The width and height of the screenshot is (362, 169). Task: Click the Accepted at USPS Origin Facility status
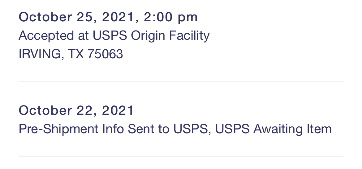(x=114, y=36)
